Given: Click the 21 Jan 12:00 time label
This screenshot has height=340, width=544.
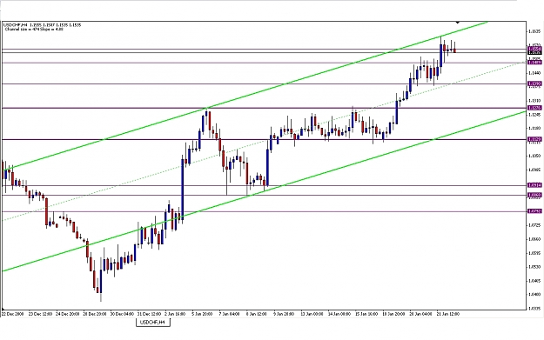Looking at the screenshot, I should coord(448,314).
